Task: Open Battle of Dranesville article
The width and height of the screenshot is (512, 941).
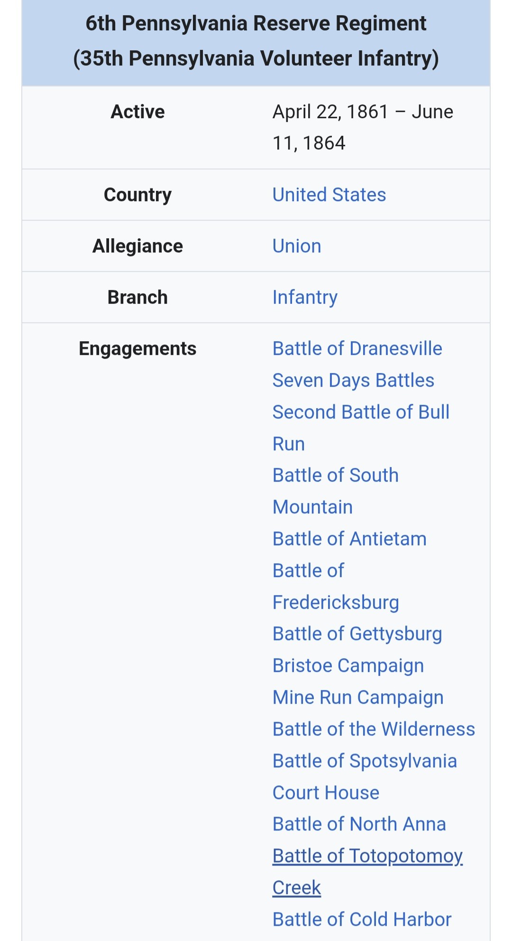Action: click(x=357, y=348)
